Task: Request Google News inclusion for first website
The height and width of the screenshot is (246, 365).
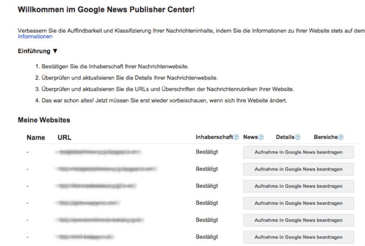Action: click(x=298, y=152)
